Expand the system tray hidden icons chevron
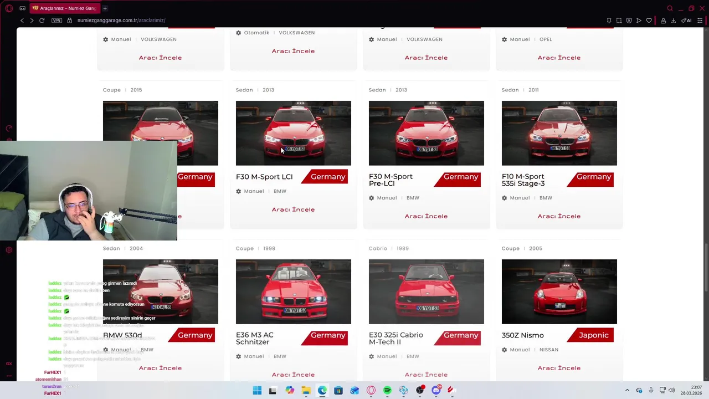709x399 pixels. coord(627,391)
